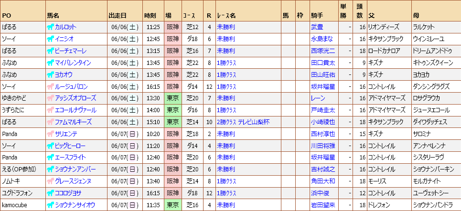
Task: Open jockey link 川田将雅
Action: pos(323,146)
